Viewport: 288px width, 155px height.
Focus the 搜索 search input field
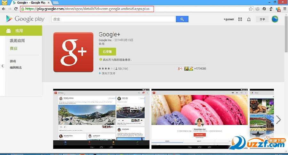[114, 19]
